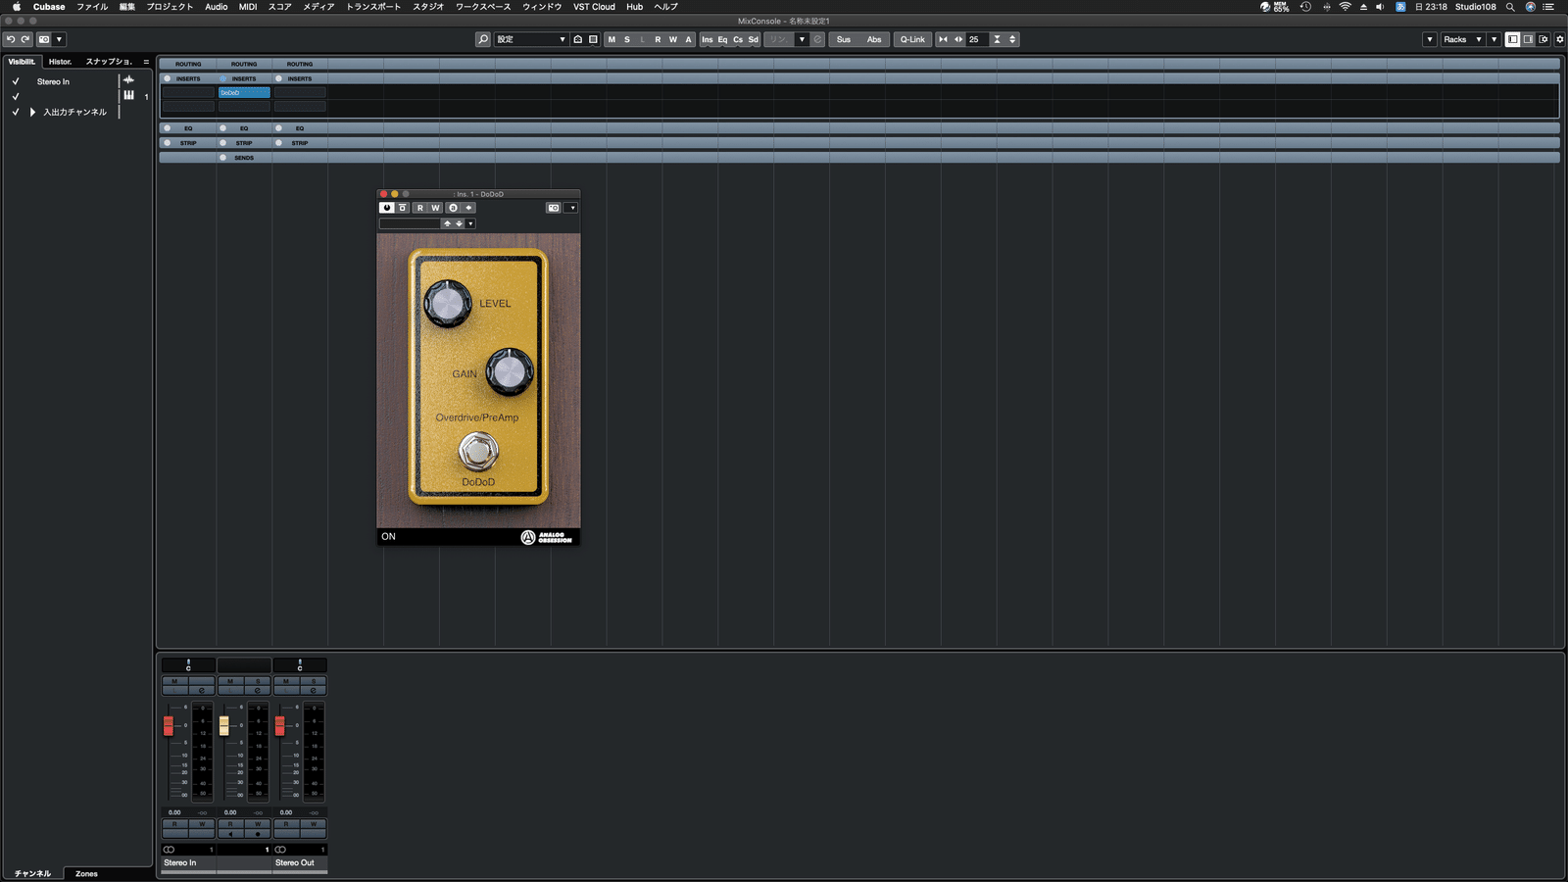This screenshot has height=882, width=1568.
Task: Open the plug-in preset menu arrow
Action: [470, 223]
